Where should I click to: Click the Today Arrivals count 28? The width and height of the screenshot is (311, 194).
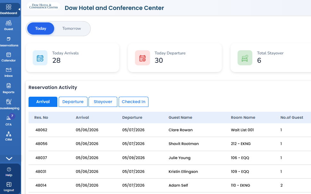tap(56, 61)
